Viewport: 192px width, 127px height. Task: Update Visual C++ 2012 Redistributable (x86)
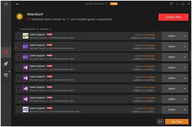[172, 78]
